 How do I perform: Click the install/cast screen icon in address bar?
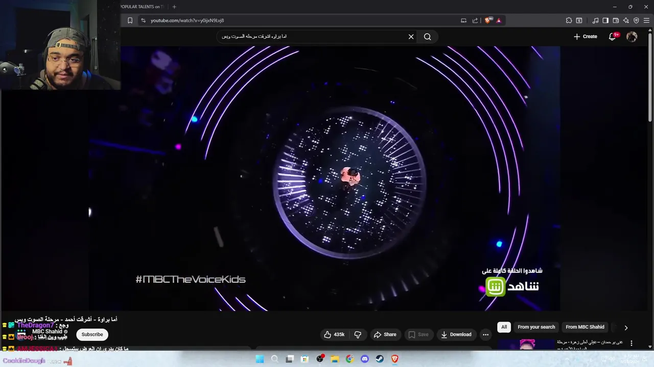pos(463,20)
